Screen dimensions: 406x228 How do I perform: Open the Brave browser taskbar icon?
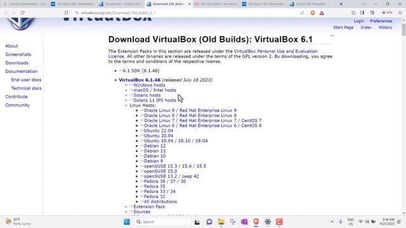pyautogui.click(x=256, y=222)
